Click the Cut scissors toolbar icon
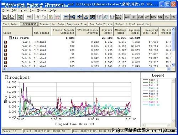 [38, 17]
